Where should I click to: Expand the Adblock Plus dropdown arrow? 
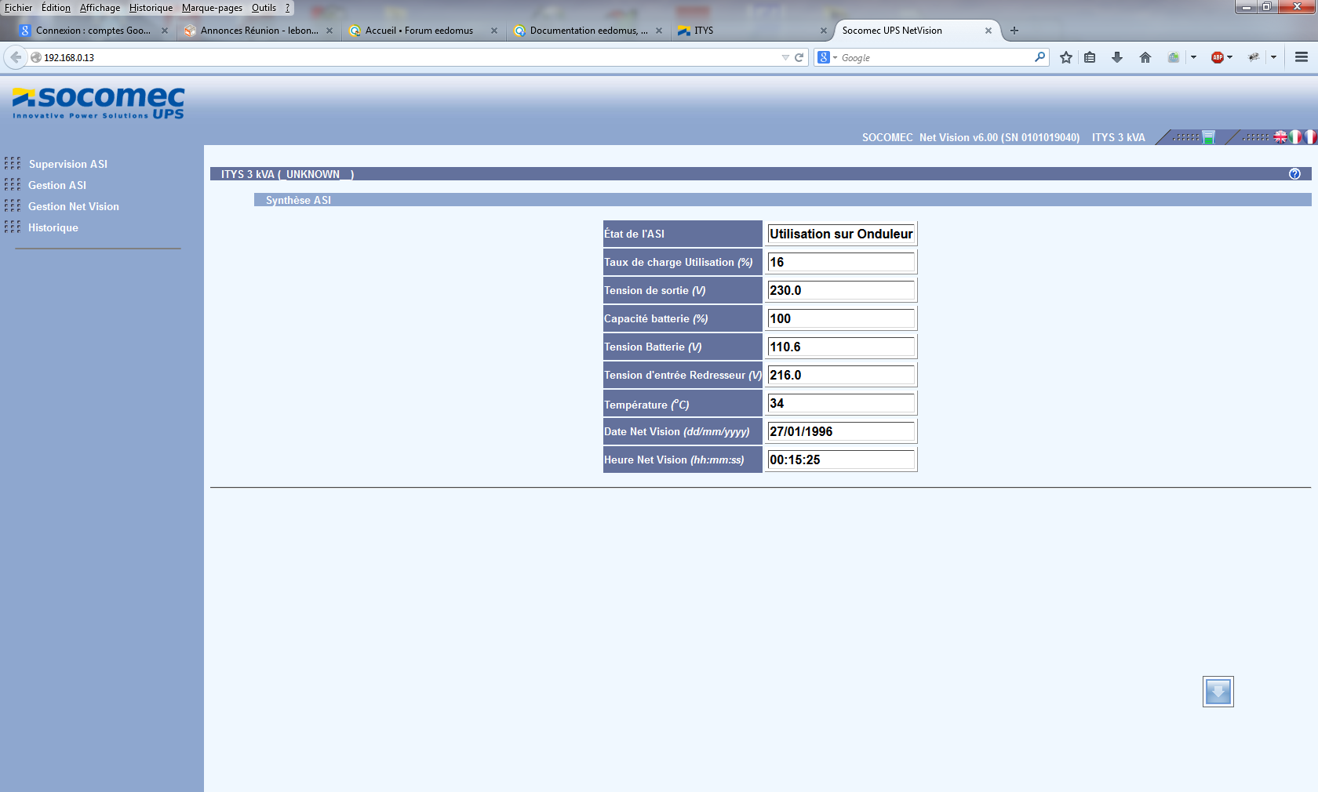pyautogui.click(x=1230, y=57)
